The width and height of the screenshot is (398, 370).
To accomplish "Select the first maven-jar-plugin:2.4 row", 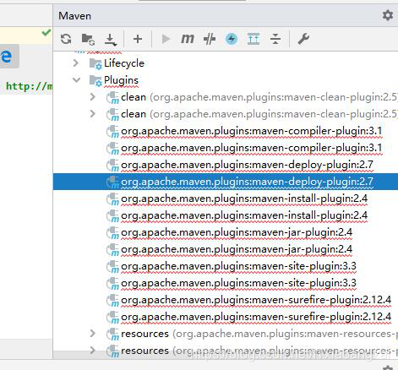I will pos(226,232).
